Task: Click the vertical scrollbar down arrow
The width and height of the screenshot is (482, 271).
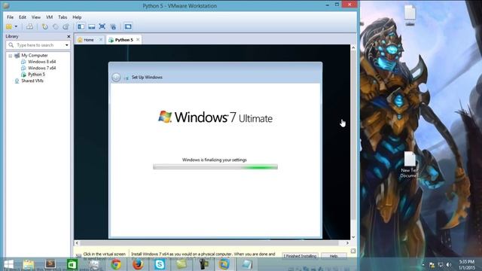Action: pos(353,237)
